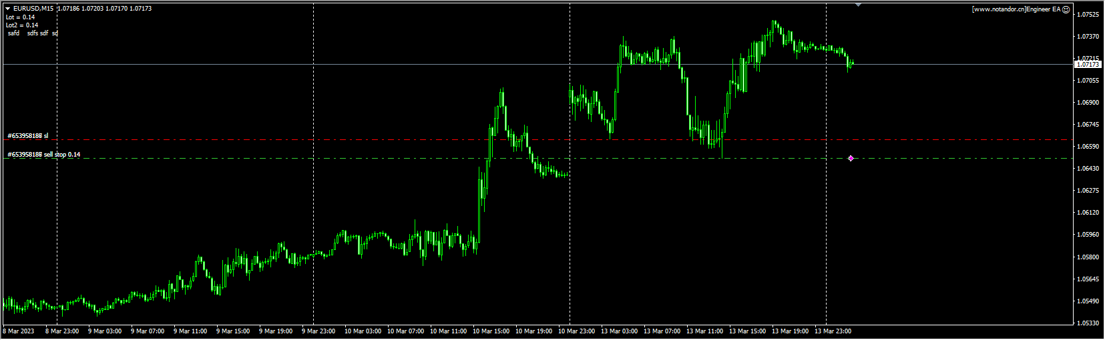
Task: Click the gray chart shift triangle marker
Action: point(858,5)
